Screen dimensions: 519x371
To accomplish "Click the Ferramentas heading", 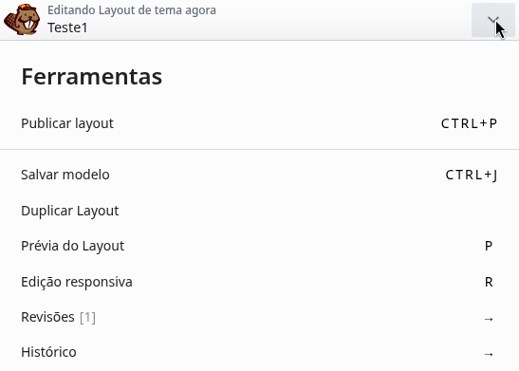I will pos(92,77).
